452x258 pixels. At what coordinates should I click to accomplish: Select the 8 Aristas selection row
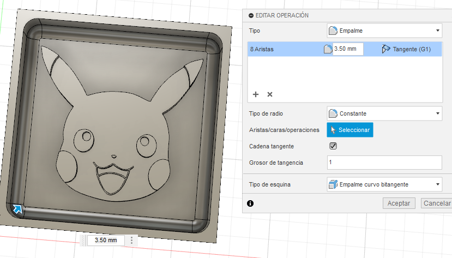[x=345, y=49]
